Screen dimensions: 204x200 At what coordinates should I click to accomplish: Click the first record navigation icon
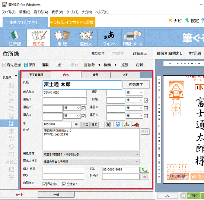tap(183, 196)
